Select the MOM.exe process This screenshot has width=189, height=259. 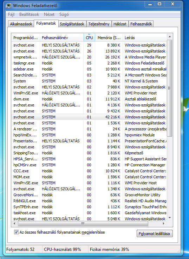coord(89,177)
